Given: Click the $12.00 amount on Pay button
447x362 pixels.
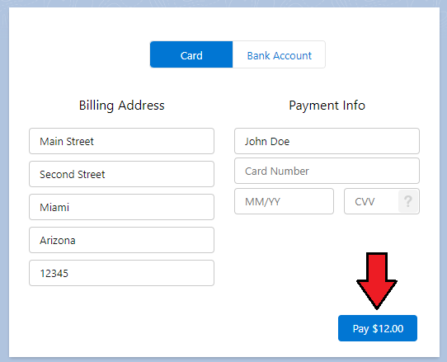Looking at the screenshot, I should click(x=388, y=328).
